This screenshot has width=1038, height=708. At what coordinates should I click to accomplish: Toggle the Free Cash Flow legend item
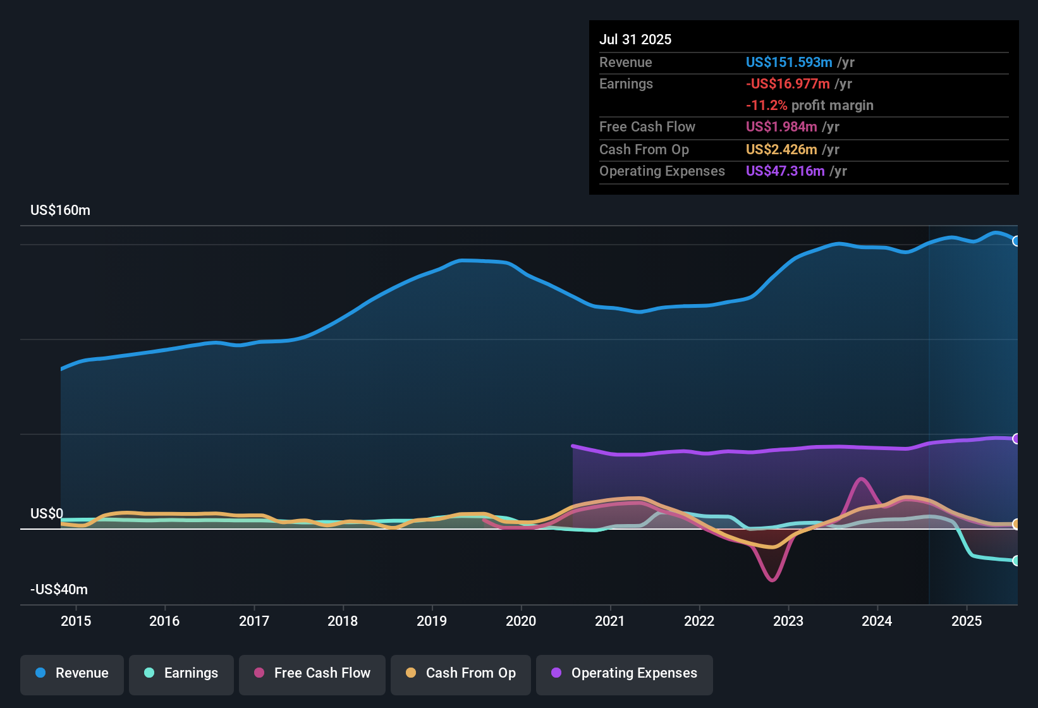click(312, 673)
